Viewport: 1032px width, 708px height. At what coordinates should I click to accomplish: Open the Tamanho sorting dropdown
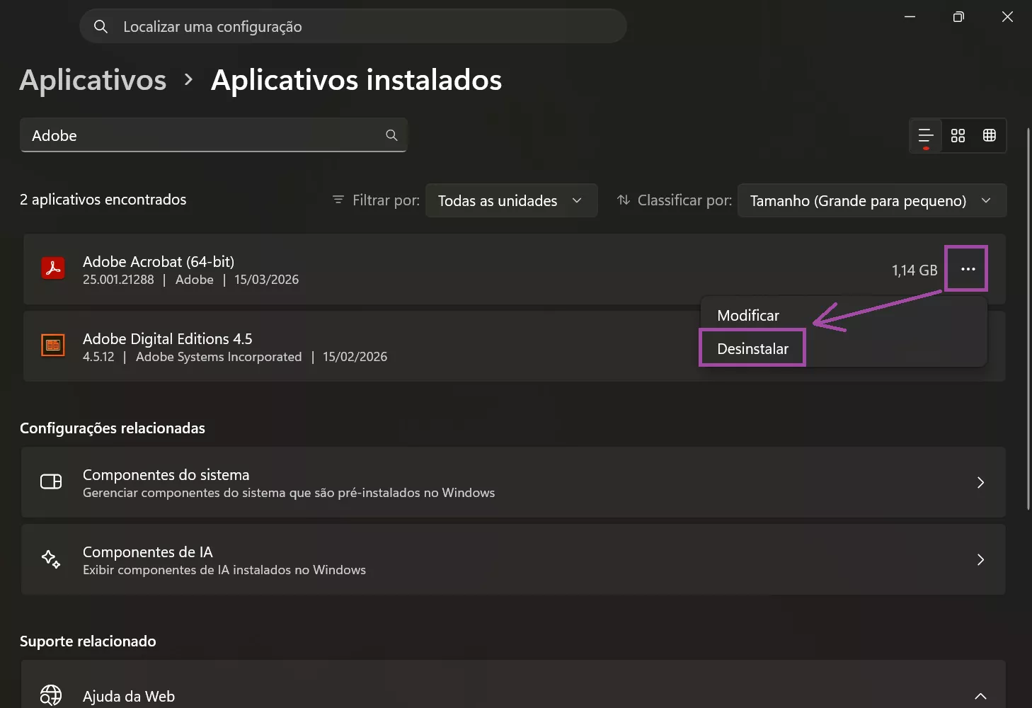pyautogui.click(x=872, y=200)
